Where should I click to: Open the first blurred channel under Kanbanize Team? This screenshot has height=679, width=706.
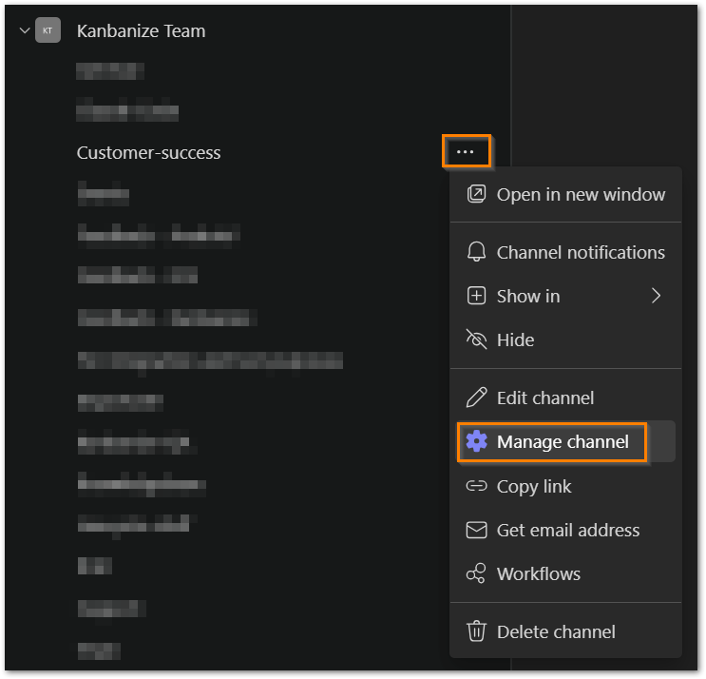(x=110, y=70)
